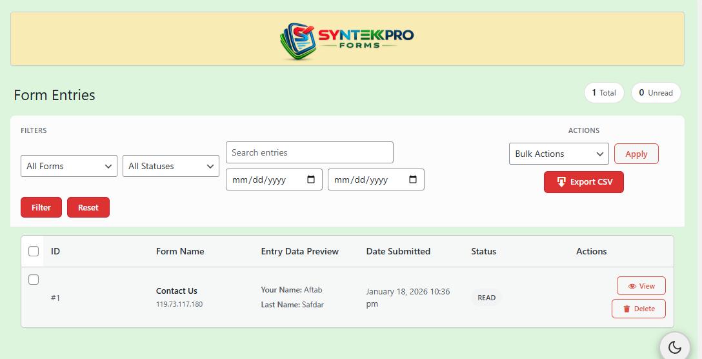Open the All Statuses dropdown
This screenshot has width=702, height=359.
(171, 166)
